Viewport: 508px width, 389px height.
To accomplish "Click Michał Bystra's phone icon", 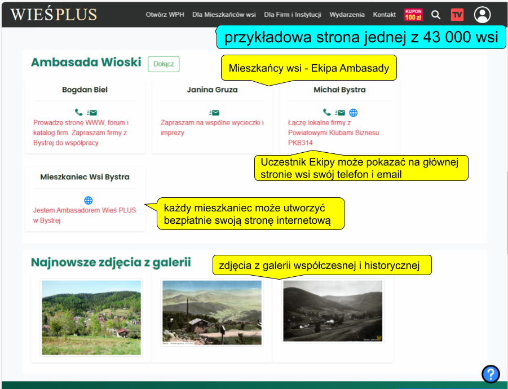I will 326,112.
